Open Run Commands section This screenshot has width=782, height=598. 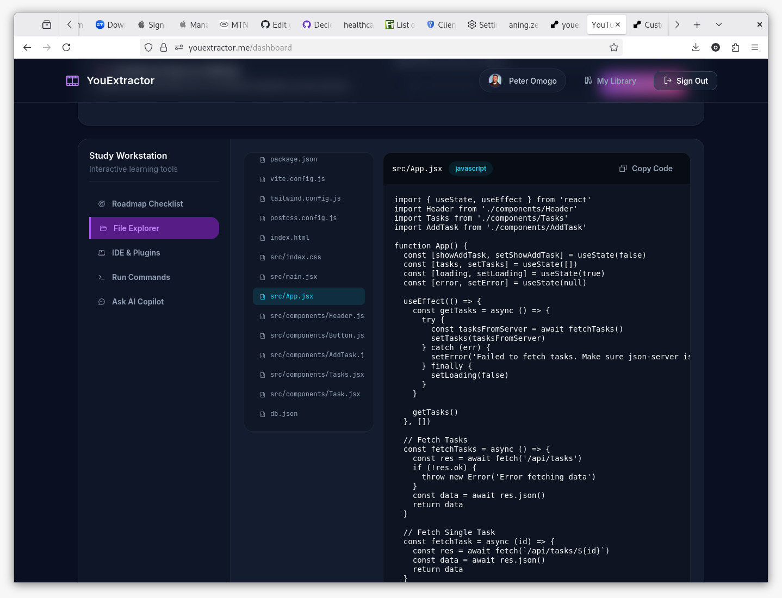point(154,277)
